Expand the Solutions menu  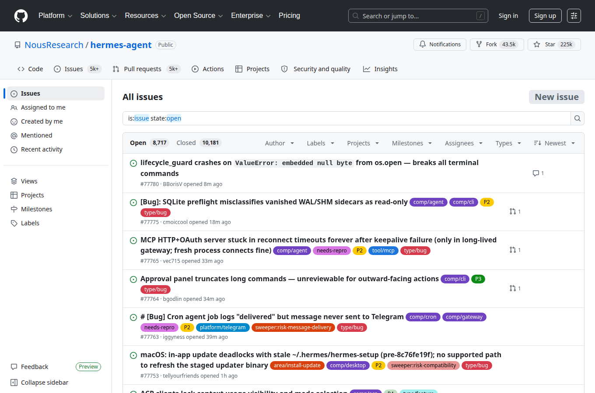(98, 16)
